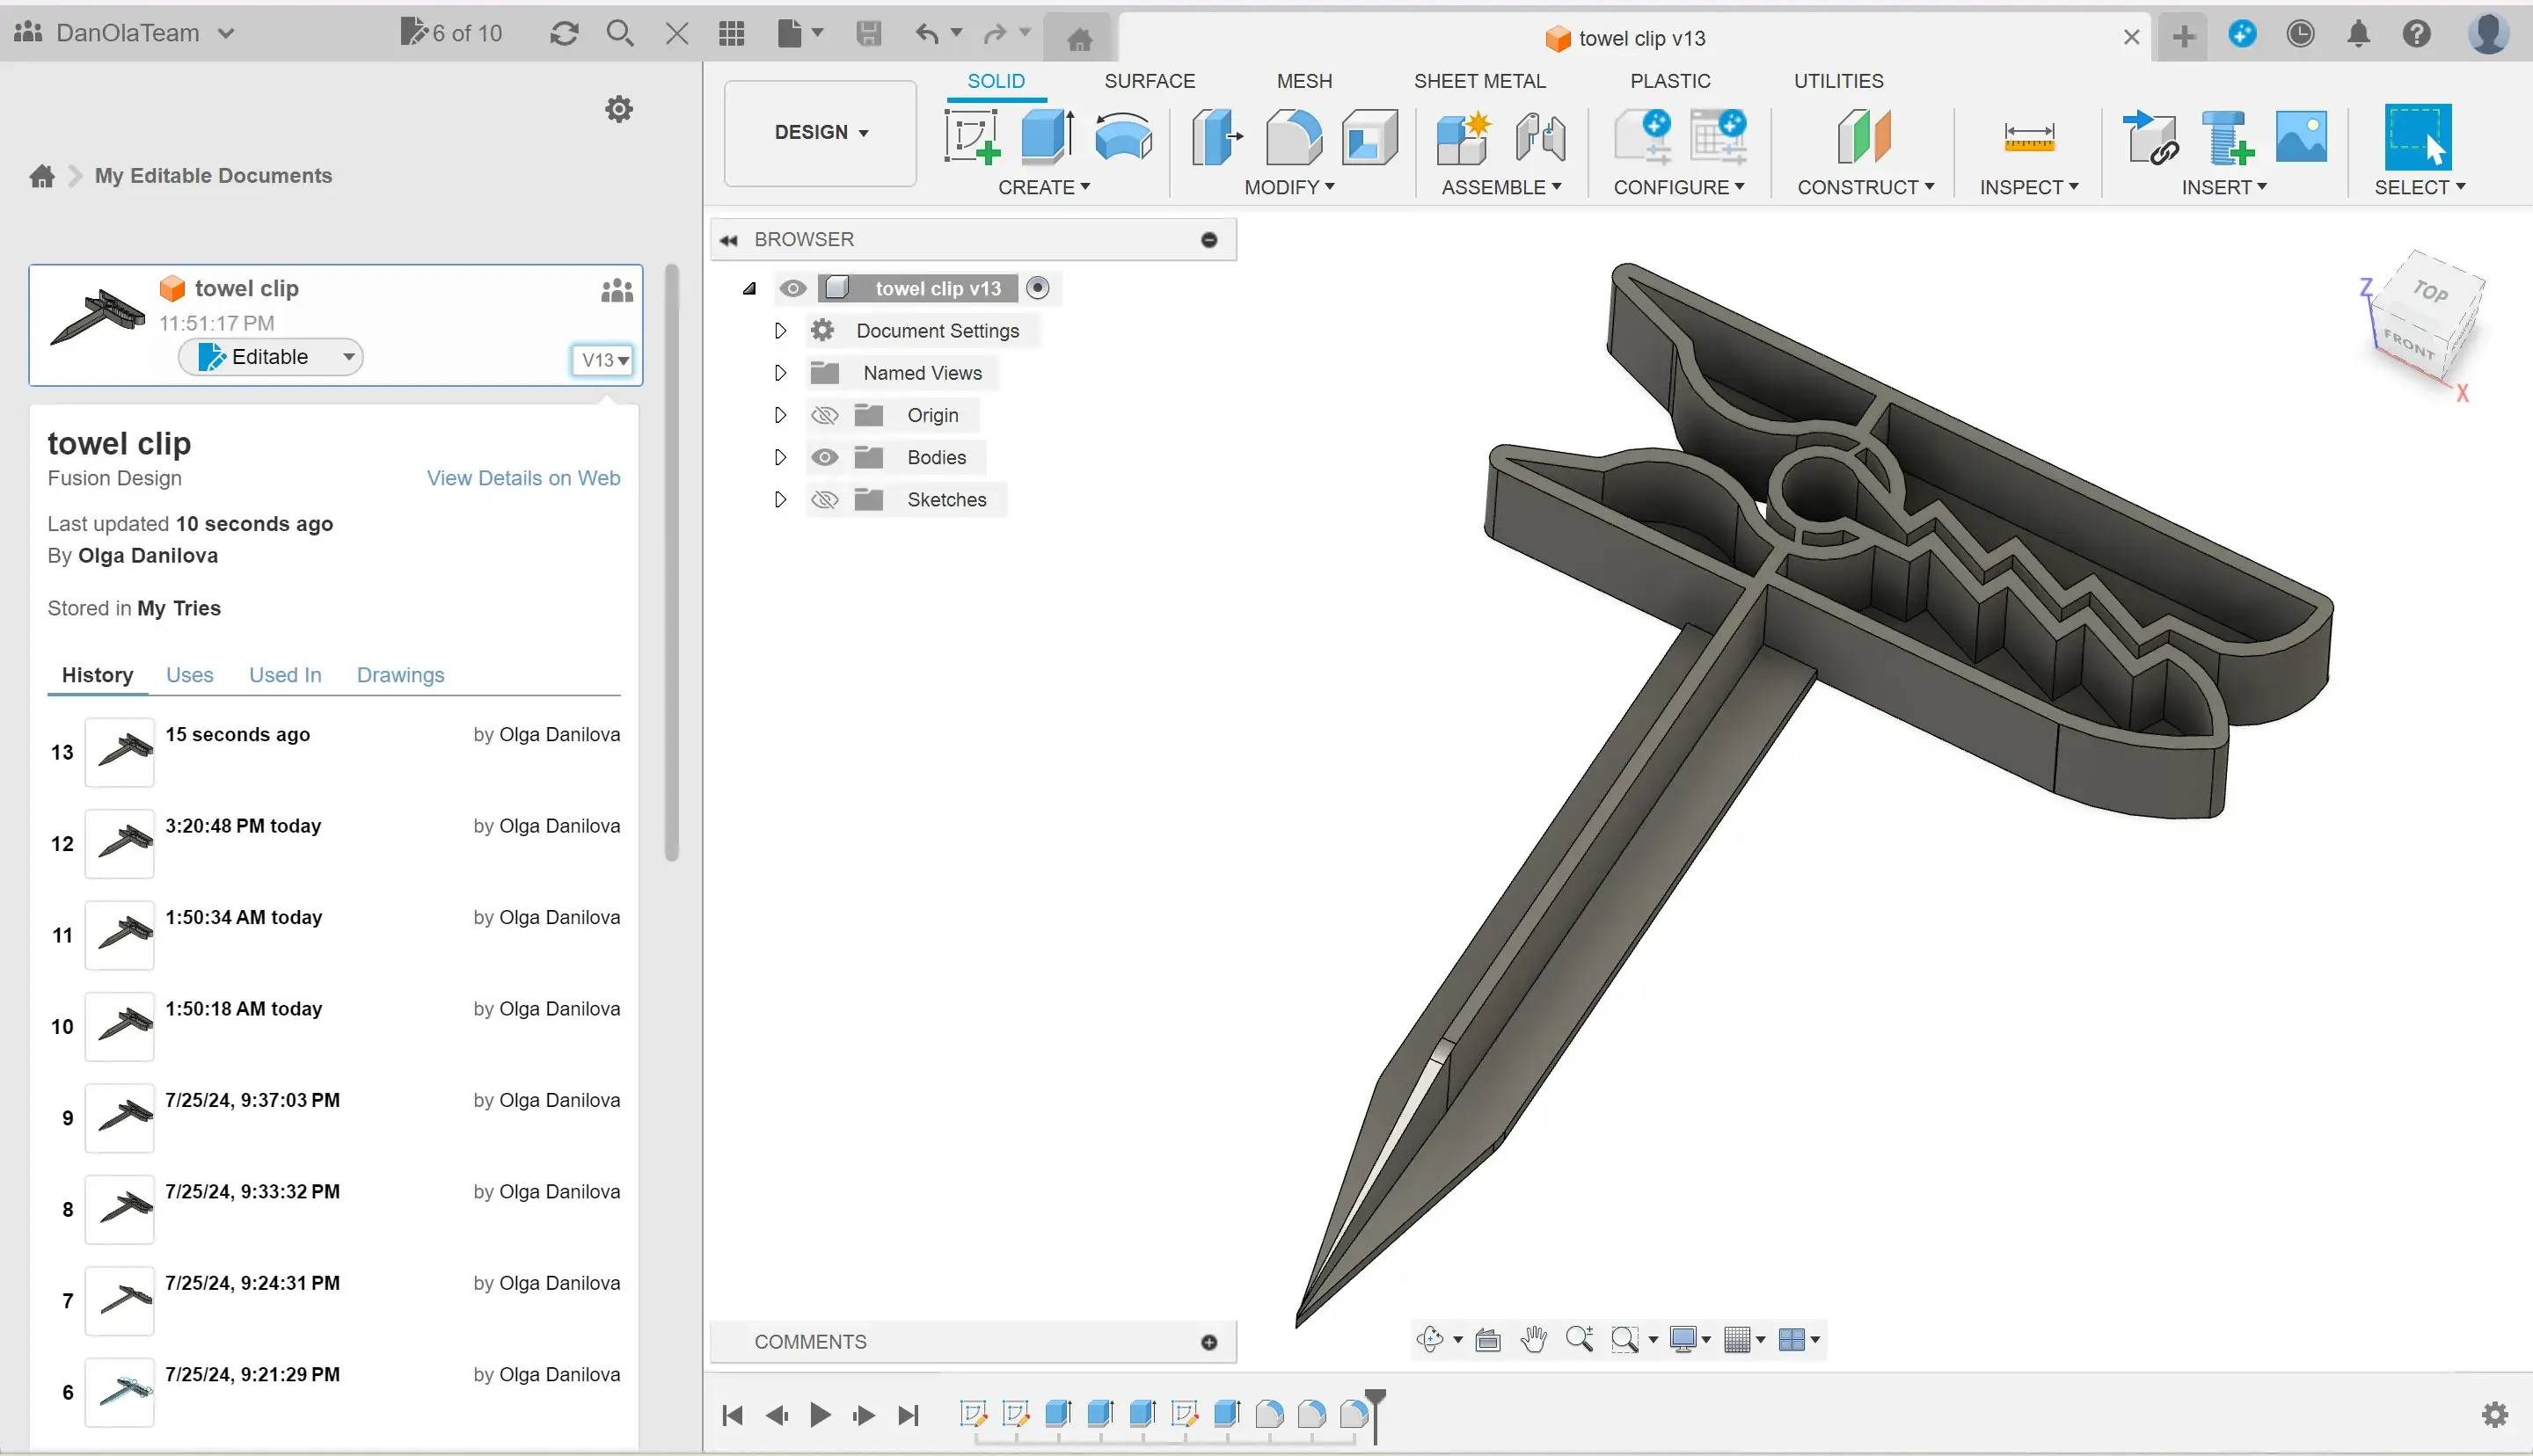Jump to the timeline beginning

coord(732,1415)
